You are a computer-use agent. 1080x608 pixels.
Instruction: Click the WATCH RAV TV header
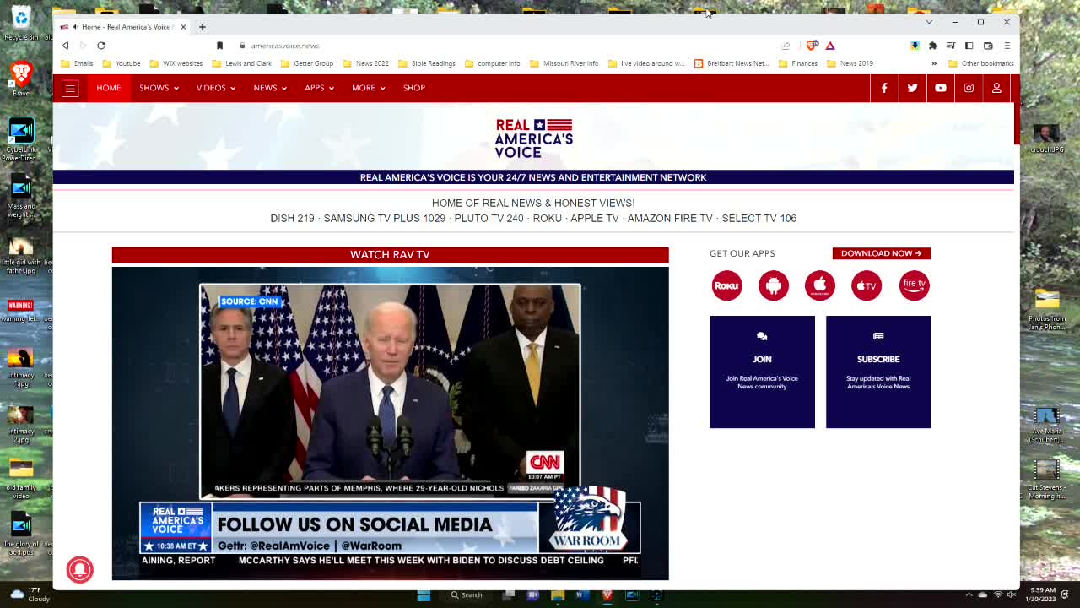390,255
